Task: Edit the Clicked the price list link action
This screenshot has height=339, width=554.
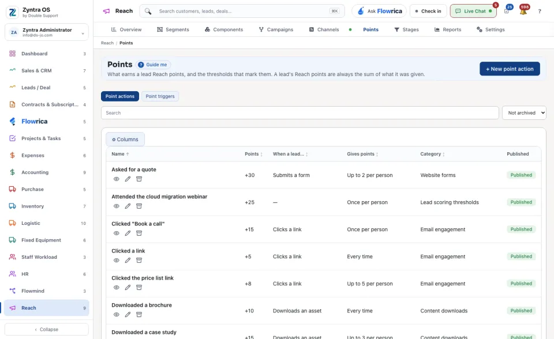Action: (128, 288)
